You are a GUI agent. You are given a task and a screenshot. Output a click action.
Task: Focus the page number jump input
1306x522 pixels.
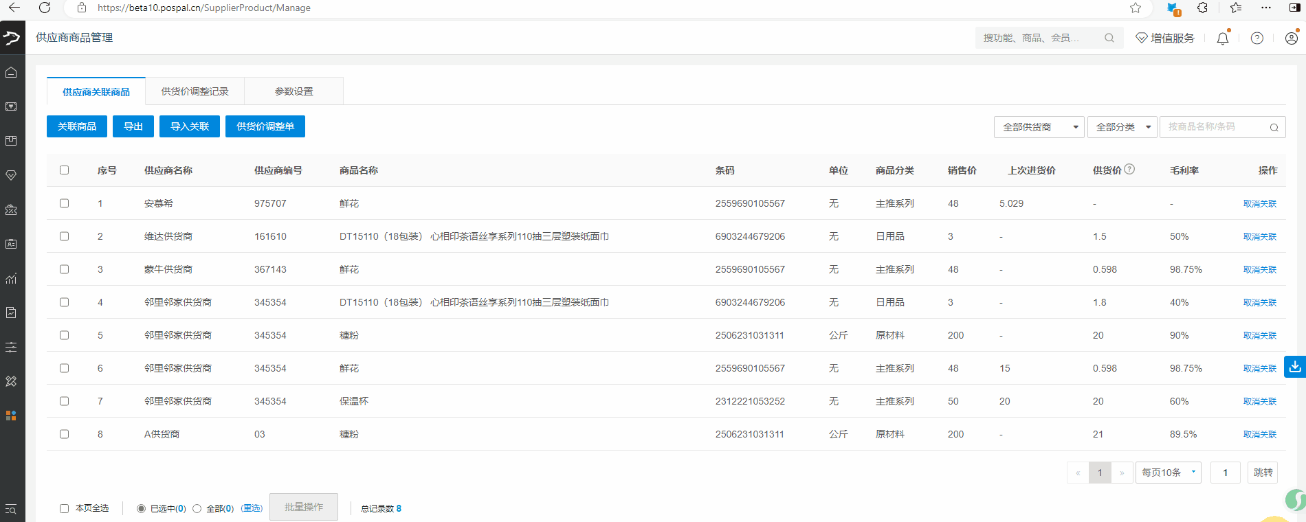pyautogui.click(x=1225, y=473)
